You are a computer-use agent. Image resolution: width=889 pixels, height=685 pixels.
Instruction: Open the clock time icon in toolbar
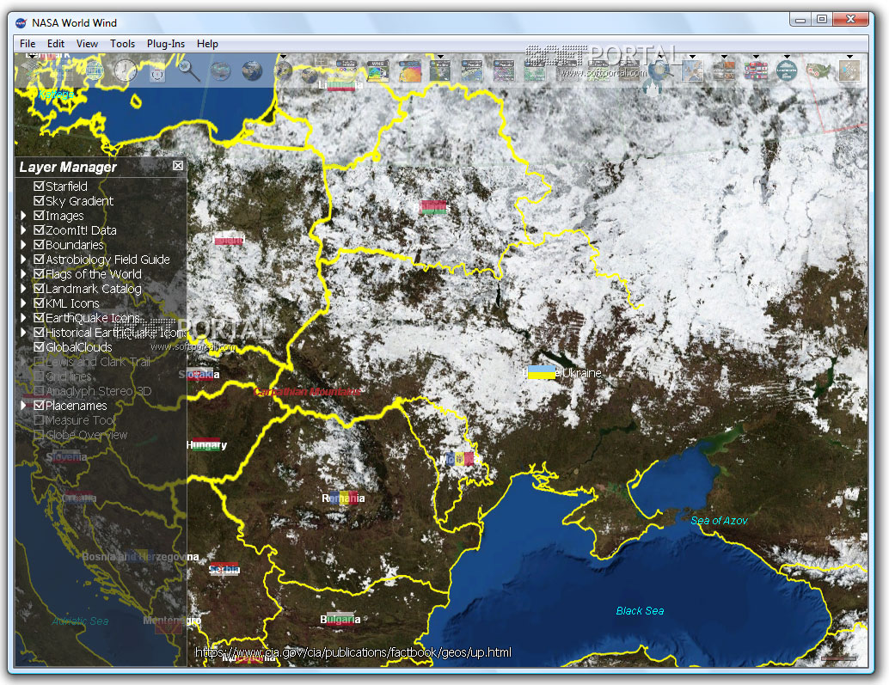126,70
